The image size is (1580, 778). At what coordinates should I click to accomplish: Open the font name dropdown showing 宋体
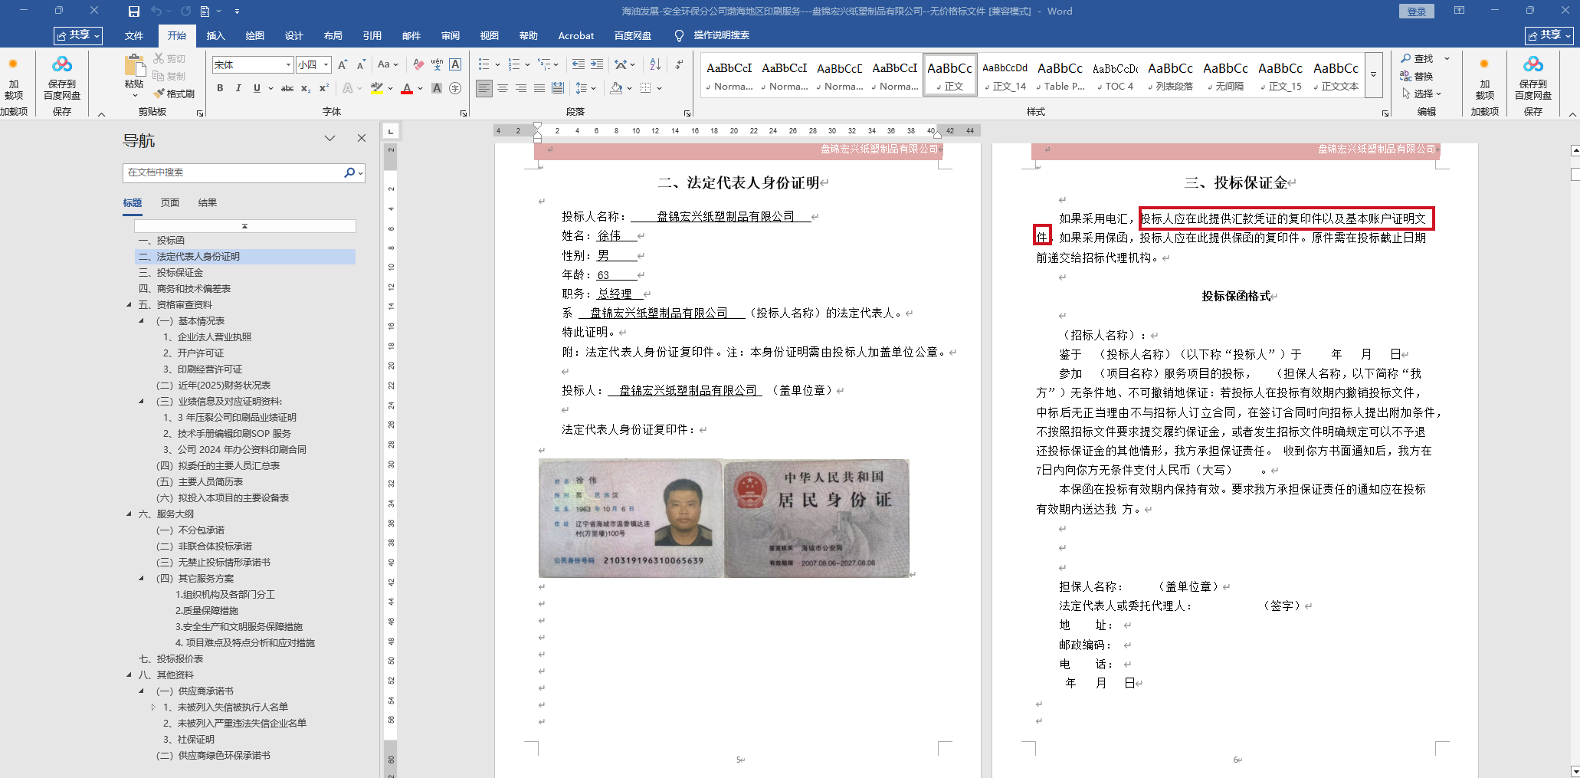[x=288, y=65]
